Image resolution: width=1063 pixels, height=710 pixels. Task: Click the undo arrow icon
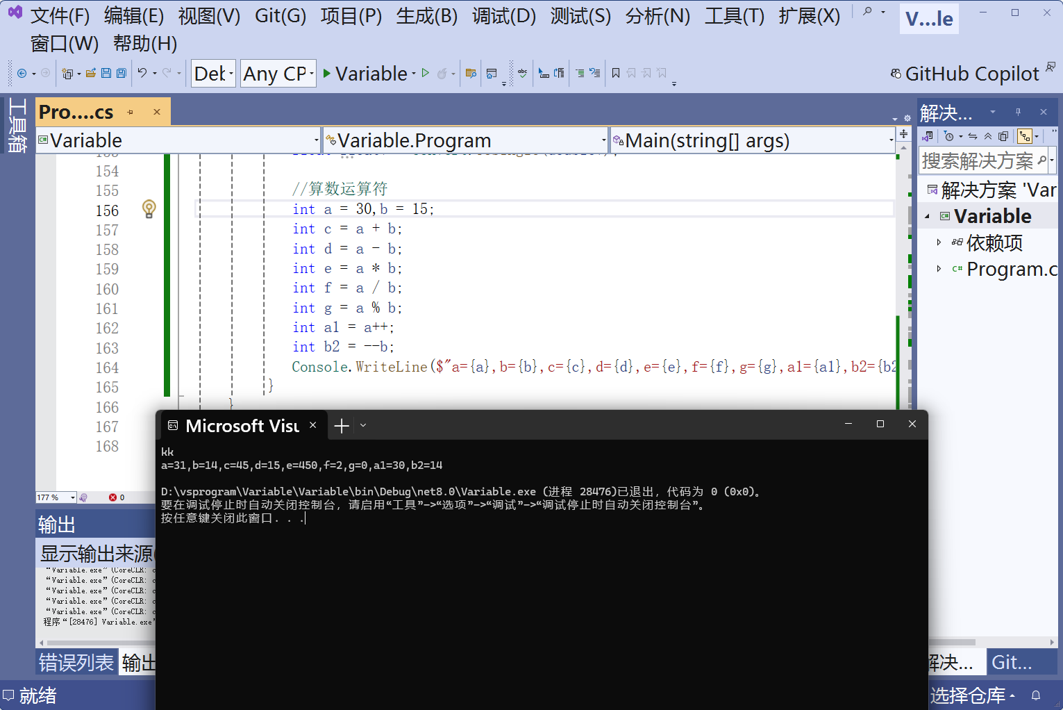coord(142,73)
